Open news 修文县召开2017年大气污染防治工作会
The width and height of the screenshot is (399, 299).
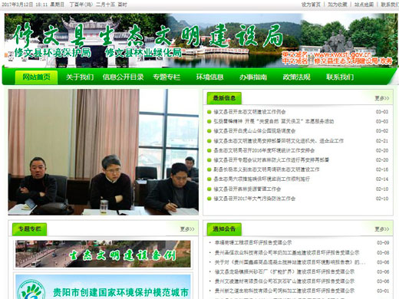click(x=255, y=199)
